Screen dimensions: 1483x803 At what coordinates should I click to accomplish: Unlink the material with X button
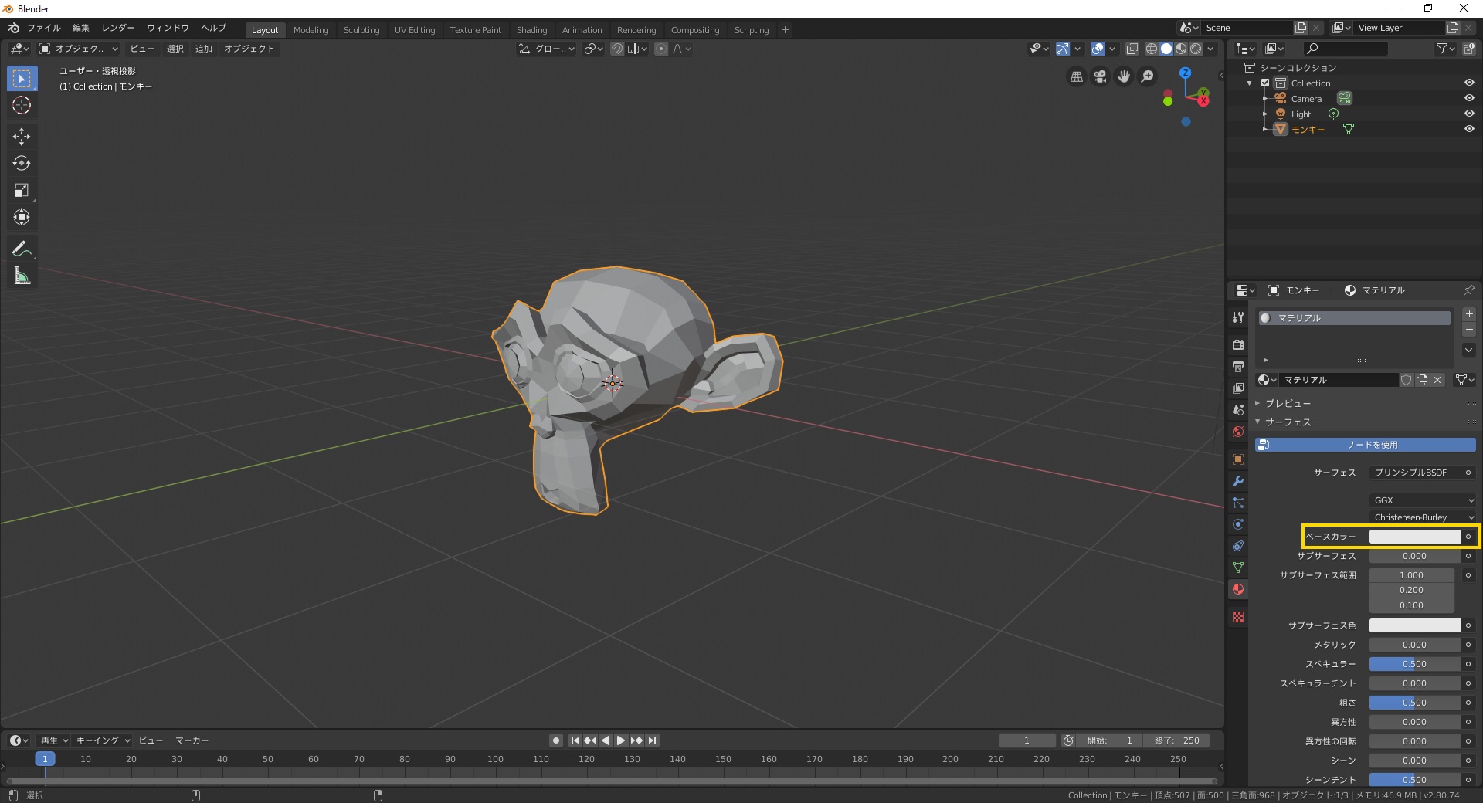pos(1437,380)
